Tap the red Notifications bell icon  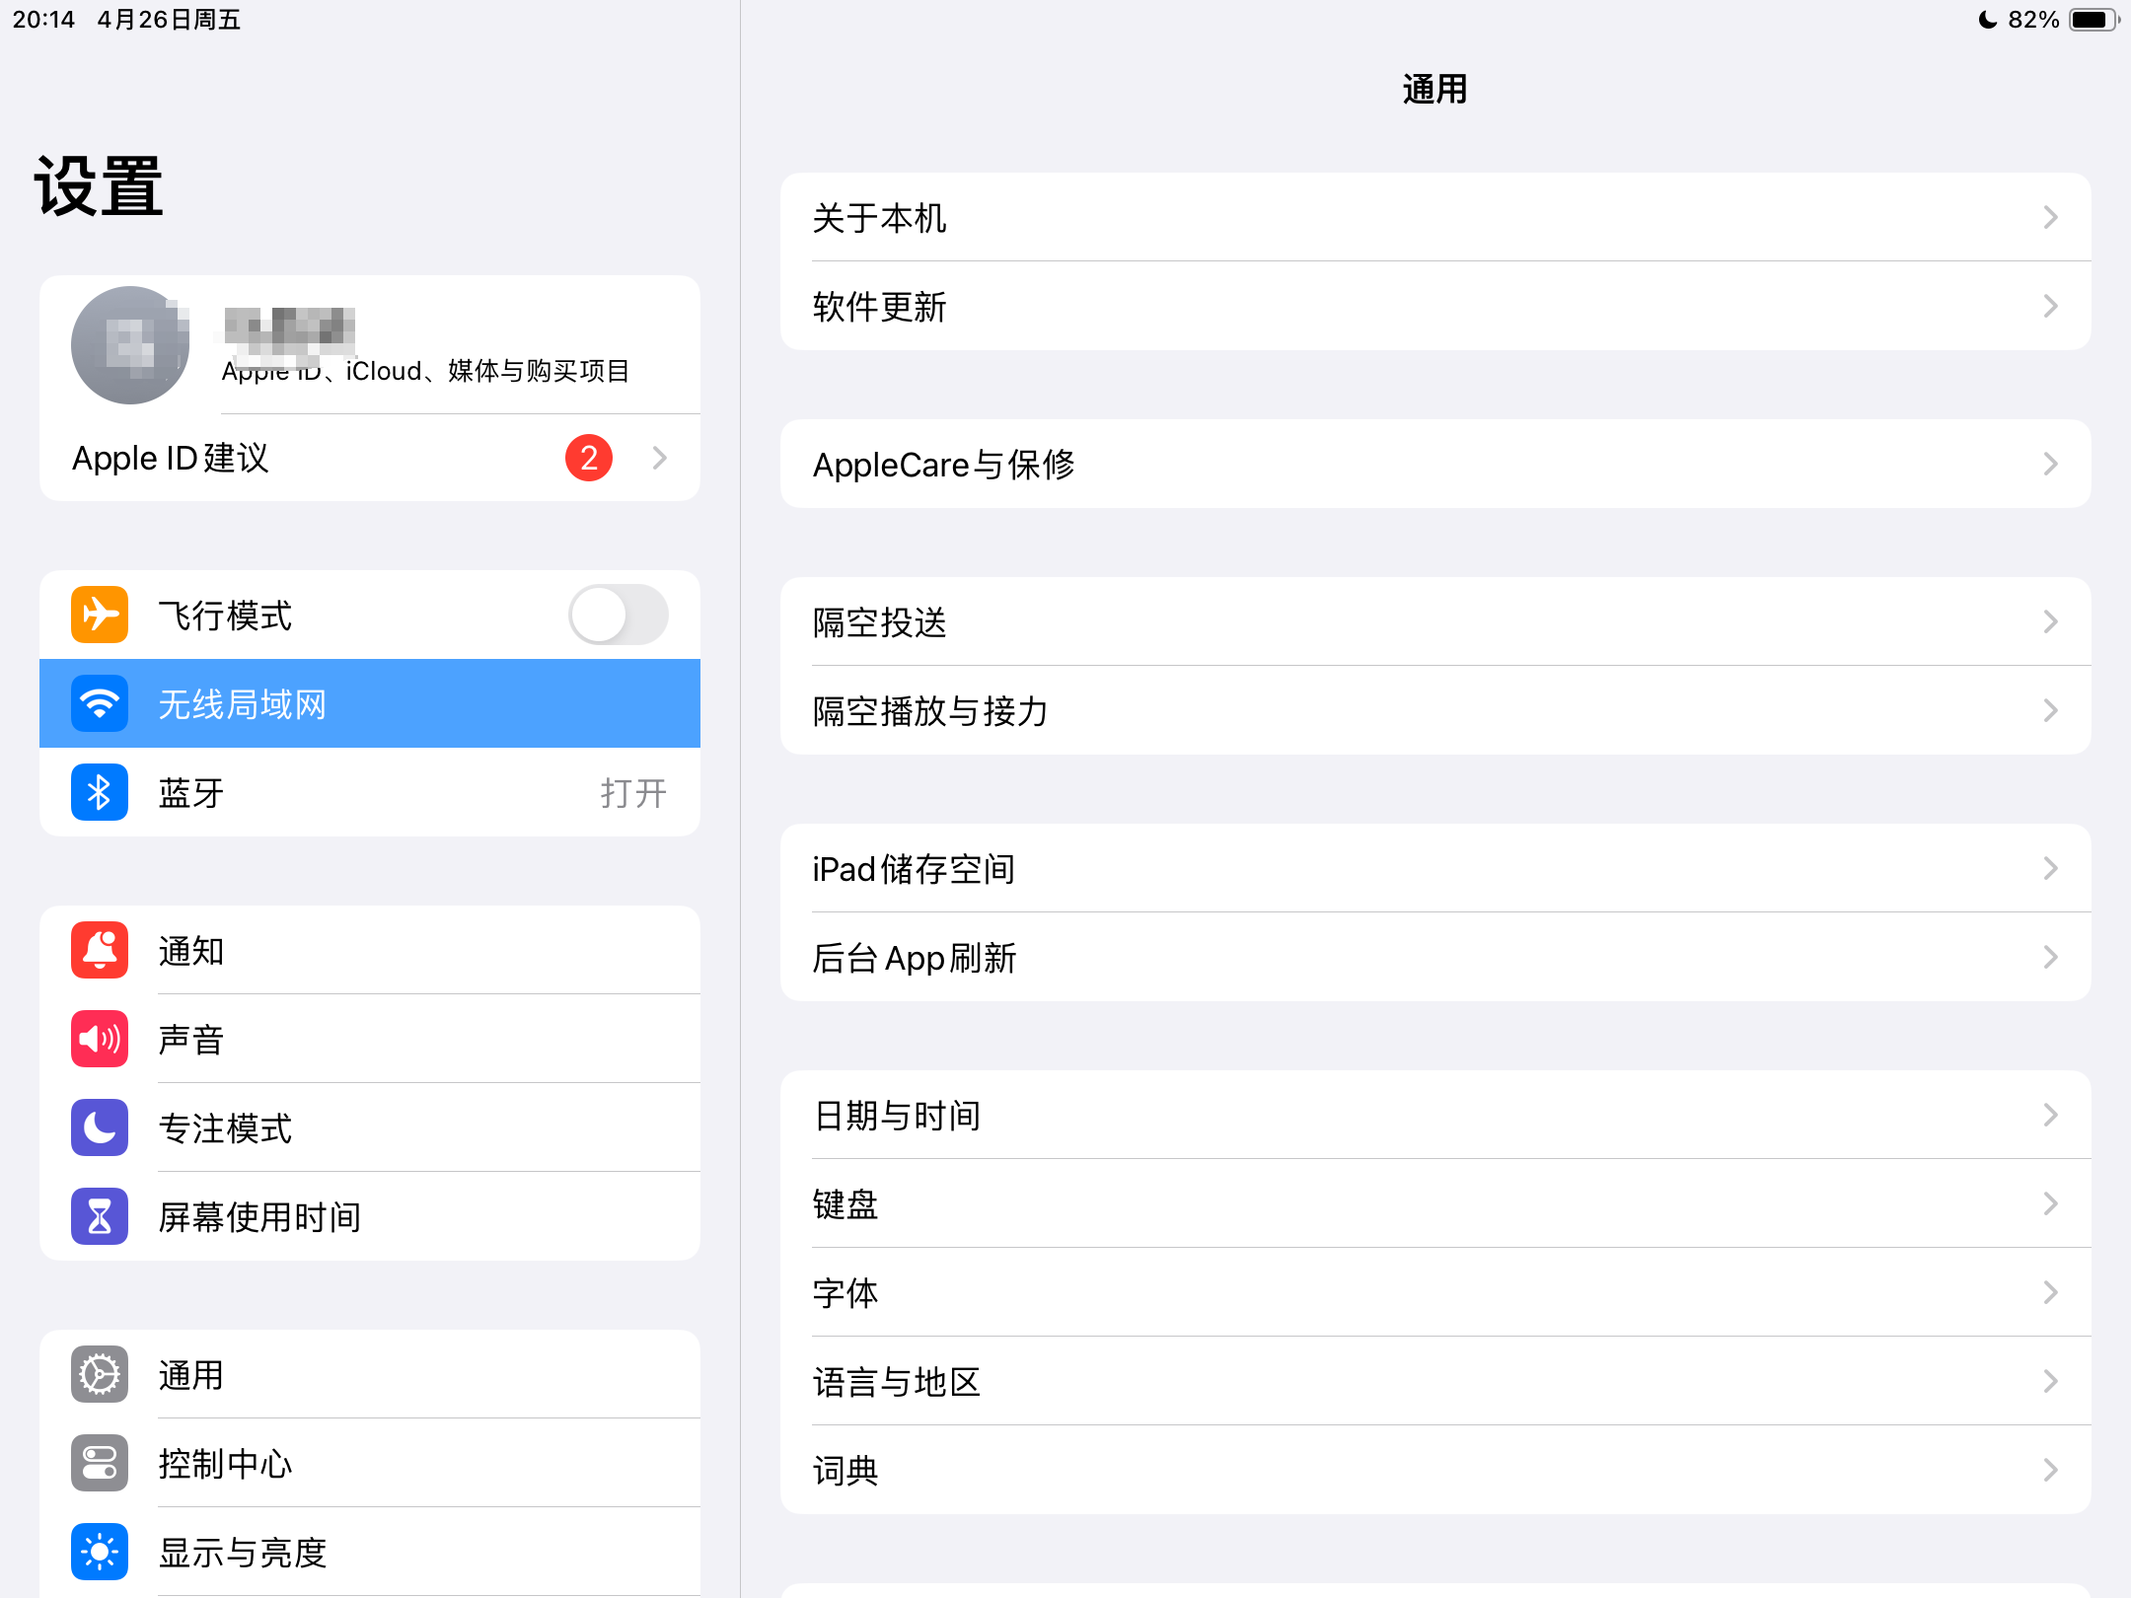[100, 950]
